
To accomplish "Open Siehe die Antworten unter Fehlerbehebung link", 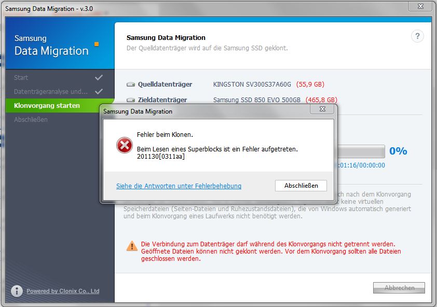I will coord(179,186).
